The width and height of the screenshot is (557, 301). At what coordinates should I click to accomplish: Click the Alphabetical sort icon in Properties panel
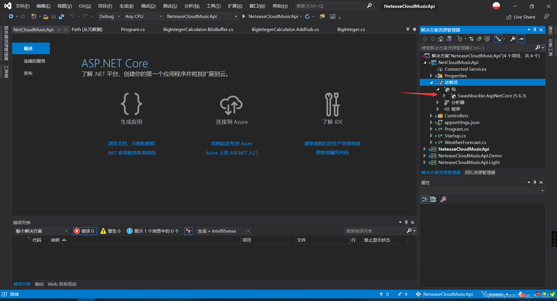(x=433, y=199)
